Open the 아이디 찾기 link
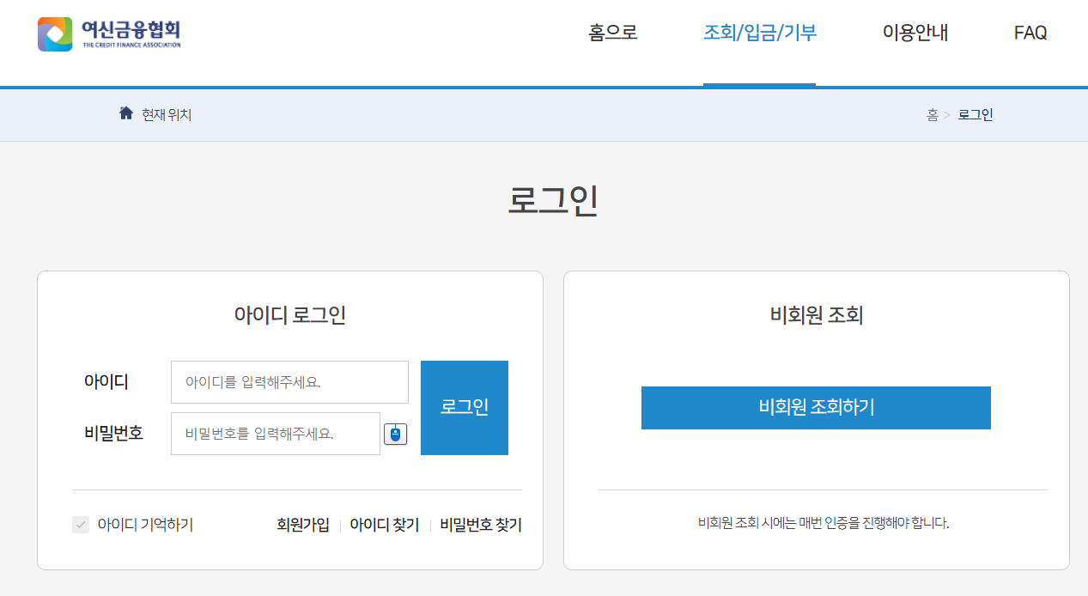This screenshot has height=596, width=1088. pyautogui.click(x=384, y=525)
